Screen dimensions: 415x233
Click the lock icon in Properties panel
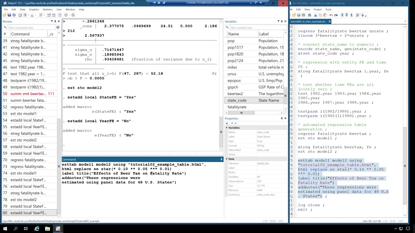click(x=227, y=123)
